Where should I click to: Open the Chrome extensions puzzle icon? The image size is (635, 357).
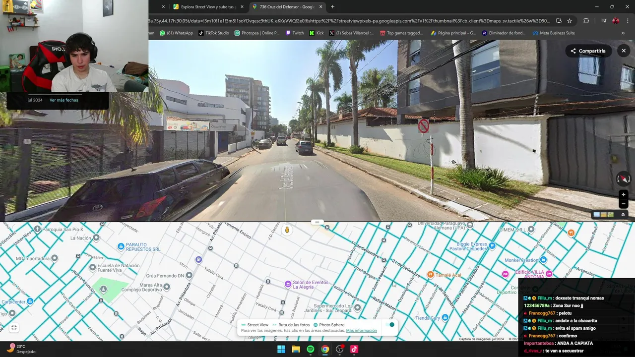(x=586, y=21)
